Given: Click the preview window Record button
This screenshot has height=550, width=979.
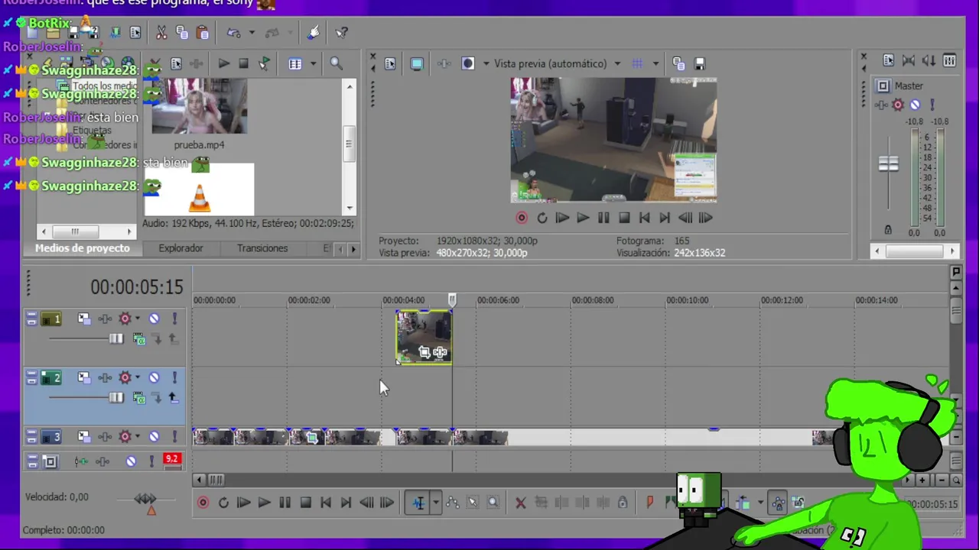Looking at the screenshot, I should click(x=522, y=218).
